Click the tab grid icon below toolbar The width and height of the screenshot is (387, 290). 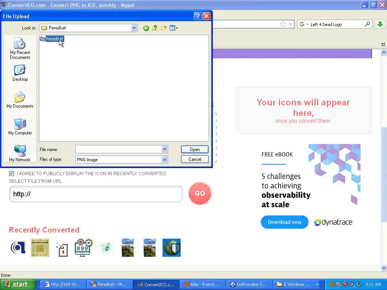[x=383, y=45]
